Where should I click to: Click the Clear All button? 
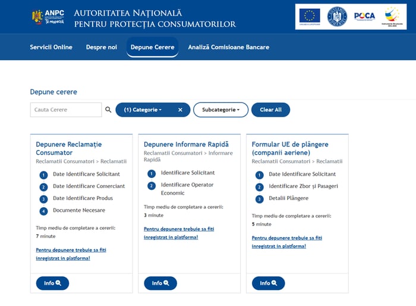[270, 110]
